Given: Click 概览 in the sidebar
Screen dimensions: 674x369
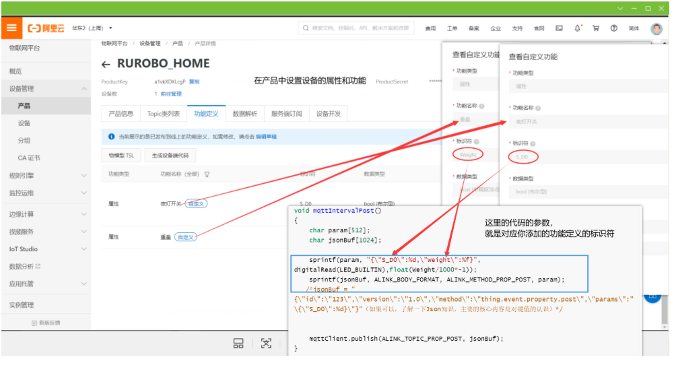Looking at the screenshot, I should pos(15,71).
